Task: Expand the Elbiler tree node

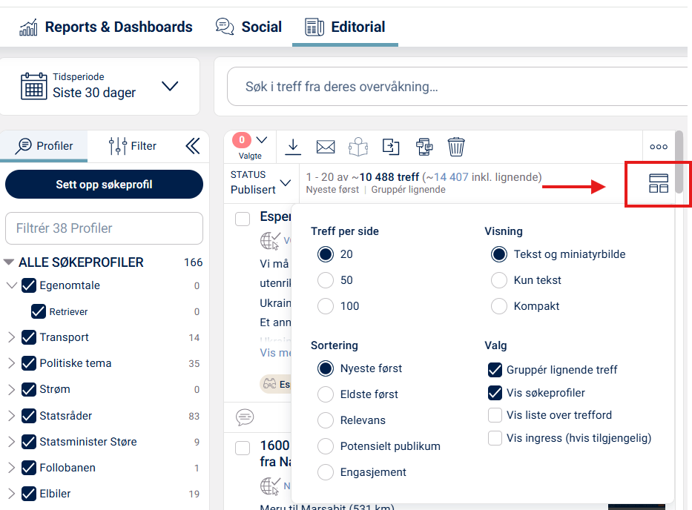Action: pos(12,494)
